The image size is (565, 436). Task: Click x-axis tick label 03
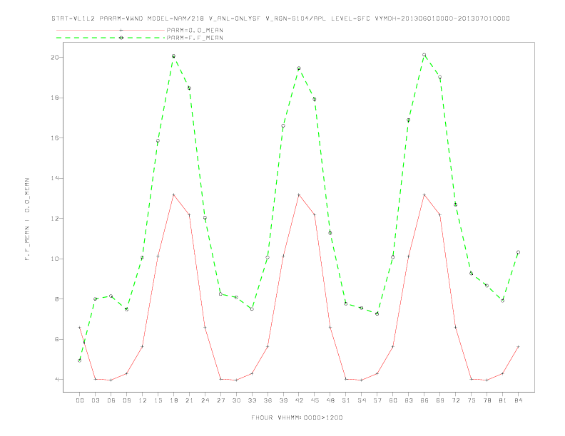(95, 400)
